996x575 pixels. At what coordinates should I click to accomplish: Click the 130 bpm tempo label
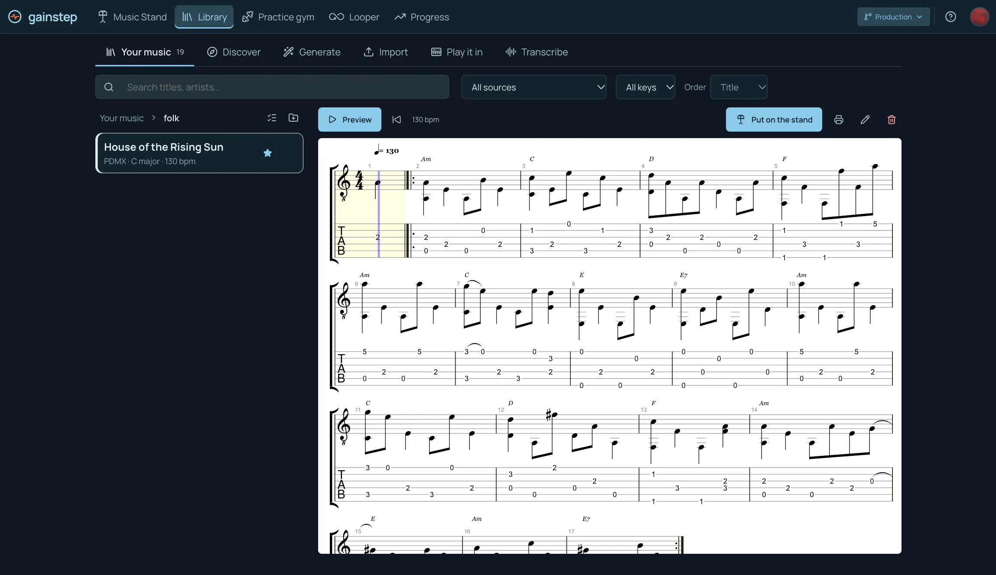point(425,120)
